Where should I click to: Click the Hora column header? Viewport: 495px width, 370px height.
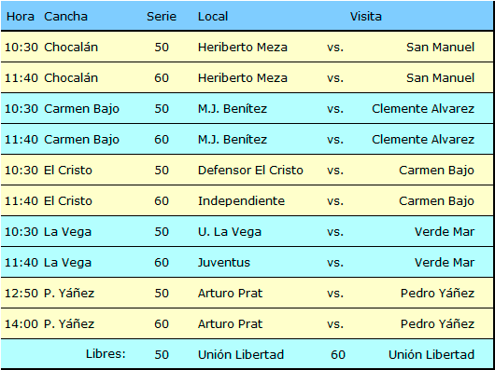click(21, 17)
